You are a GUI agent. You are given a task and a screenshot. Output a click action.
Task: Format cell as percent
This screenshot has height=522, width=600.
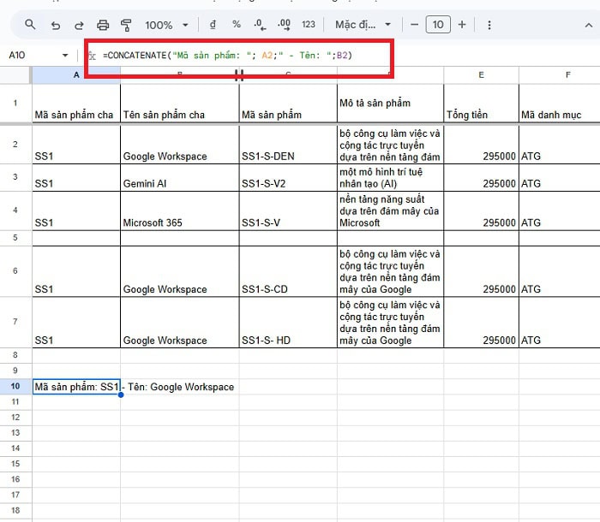pos(237,25)
